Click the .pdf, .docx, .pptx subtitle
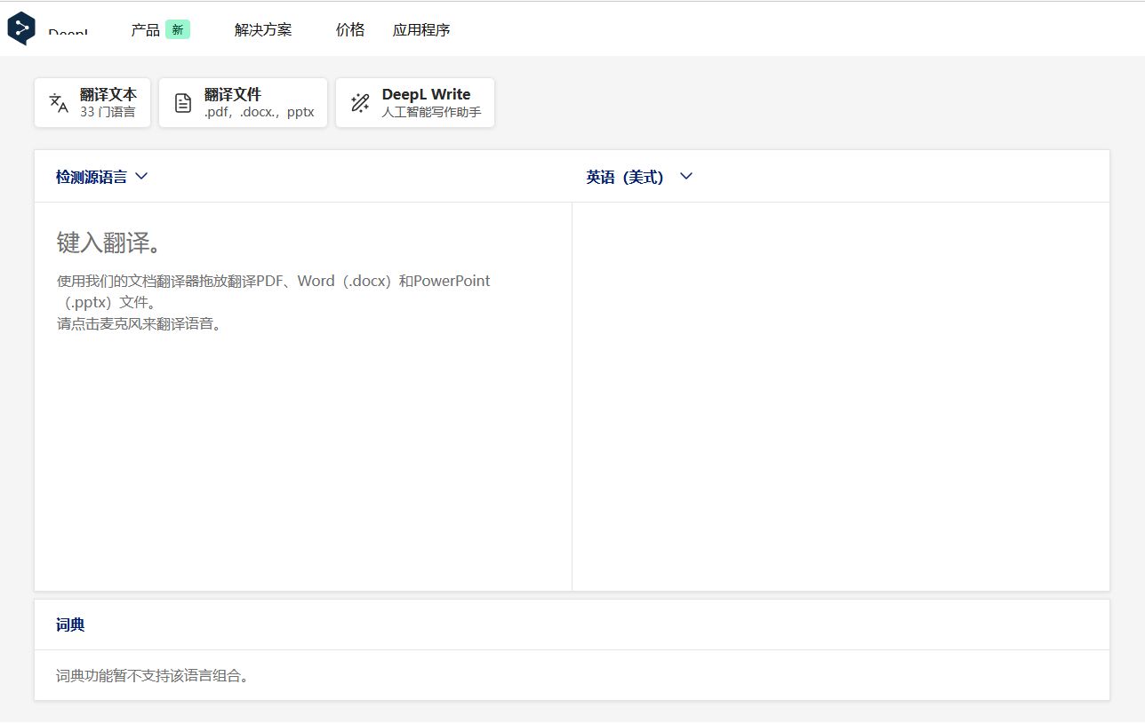 tap(260, 113)
